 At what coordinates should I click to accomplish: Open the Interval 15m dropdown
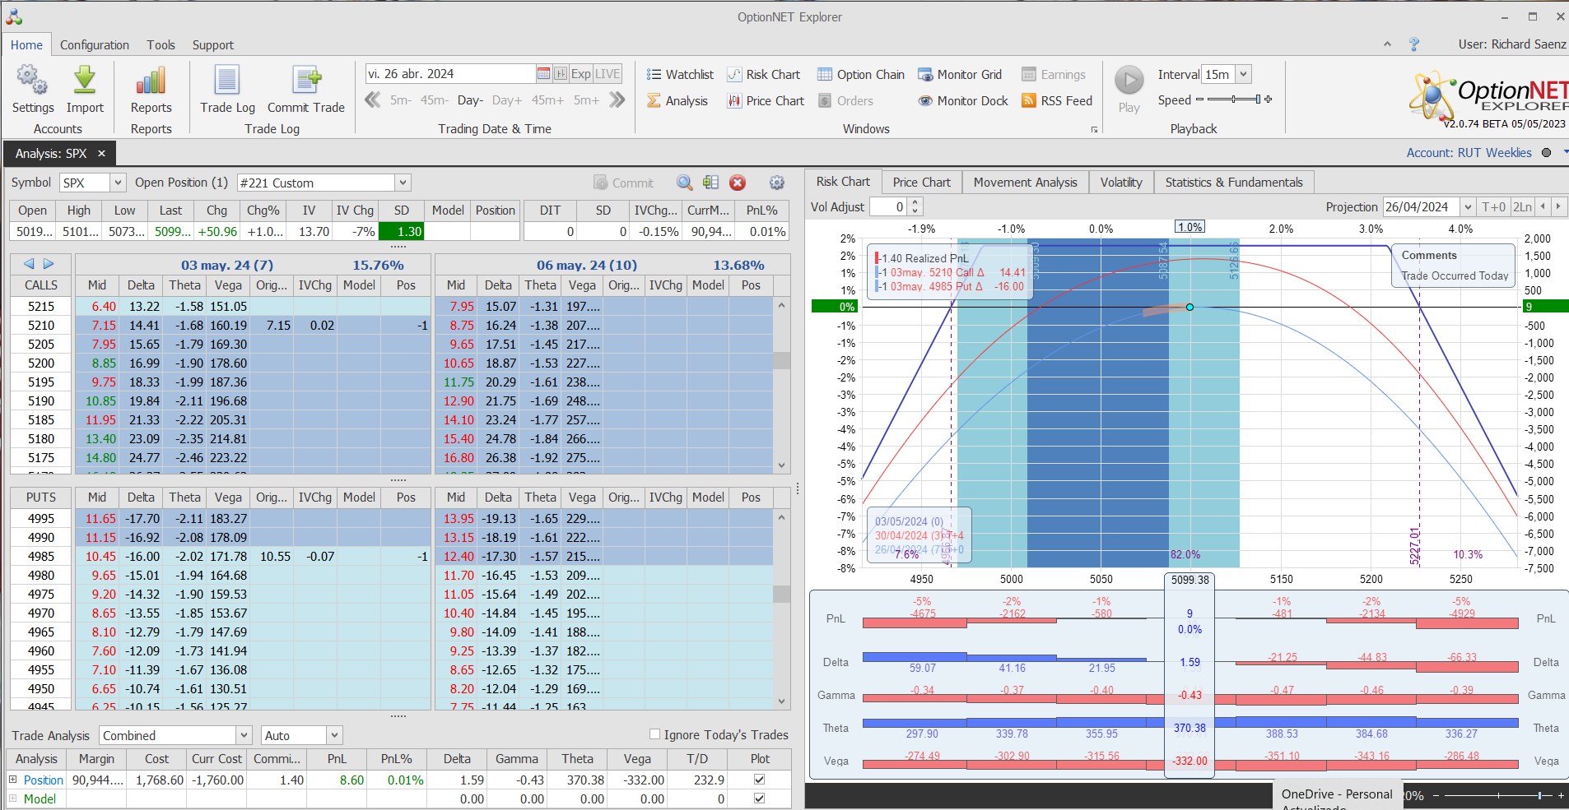[x=1243, y=75]
